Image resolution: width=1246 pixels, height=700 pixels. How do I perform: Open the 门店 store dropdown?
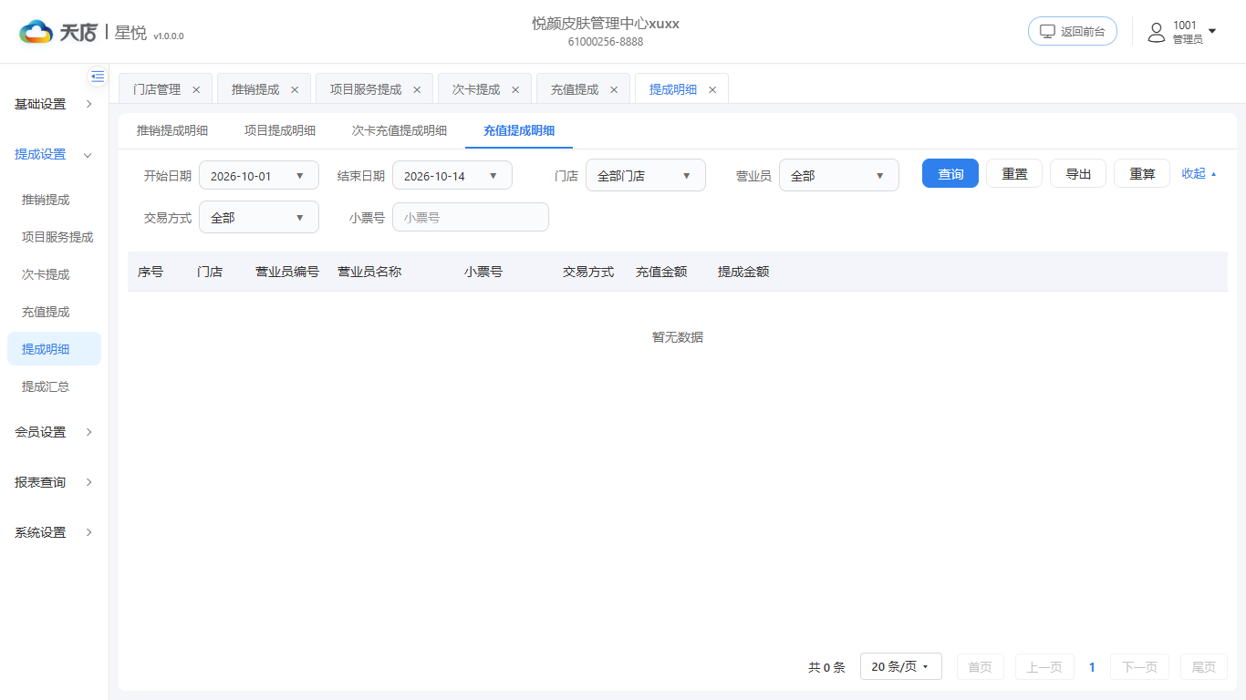click(646, 176)
